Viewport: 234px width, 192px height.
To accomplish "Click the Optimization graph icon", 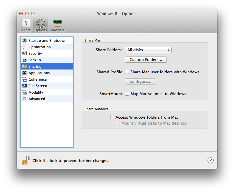I will pos(24,47).
